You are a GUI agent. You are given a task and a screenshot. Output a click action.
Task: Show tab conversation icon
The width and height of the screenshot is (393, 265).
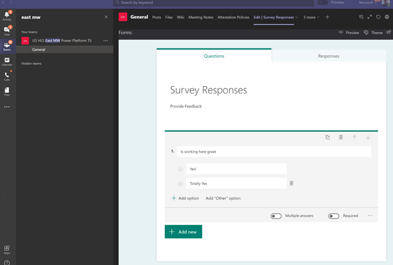pos(361,17)
